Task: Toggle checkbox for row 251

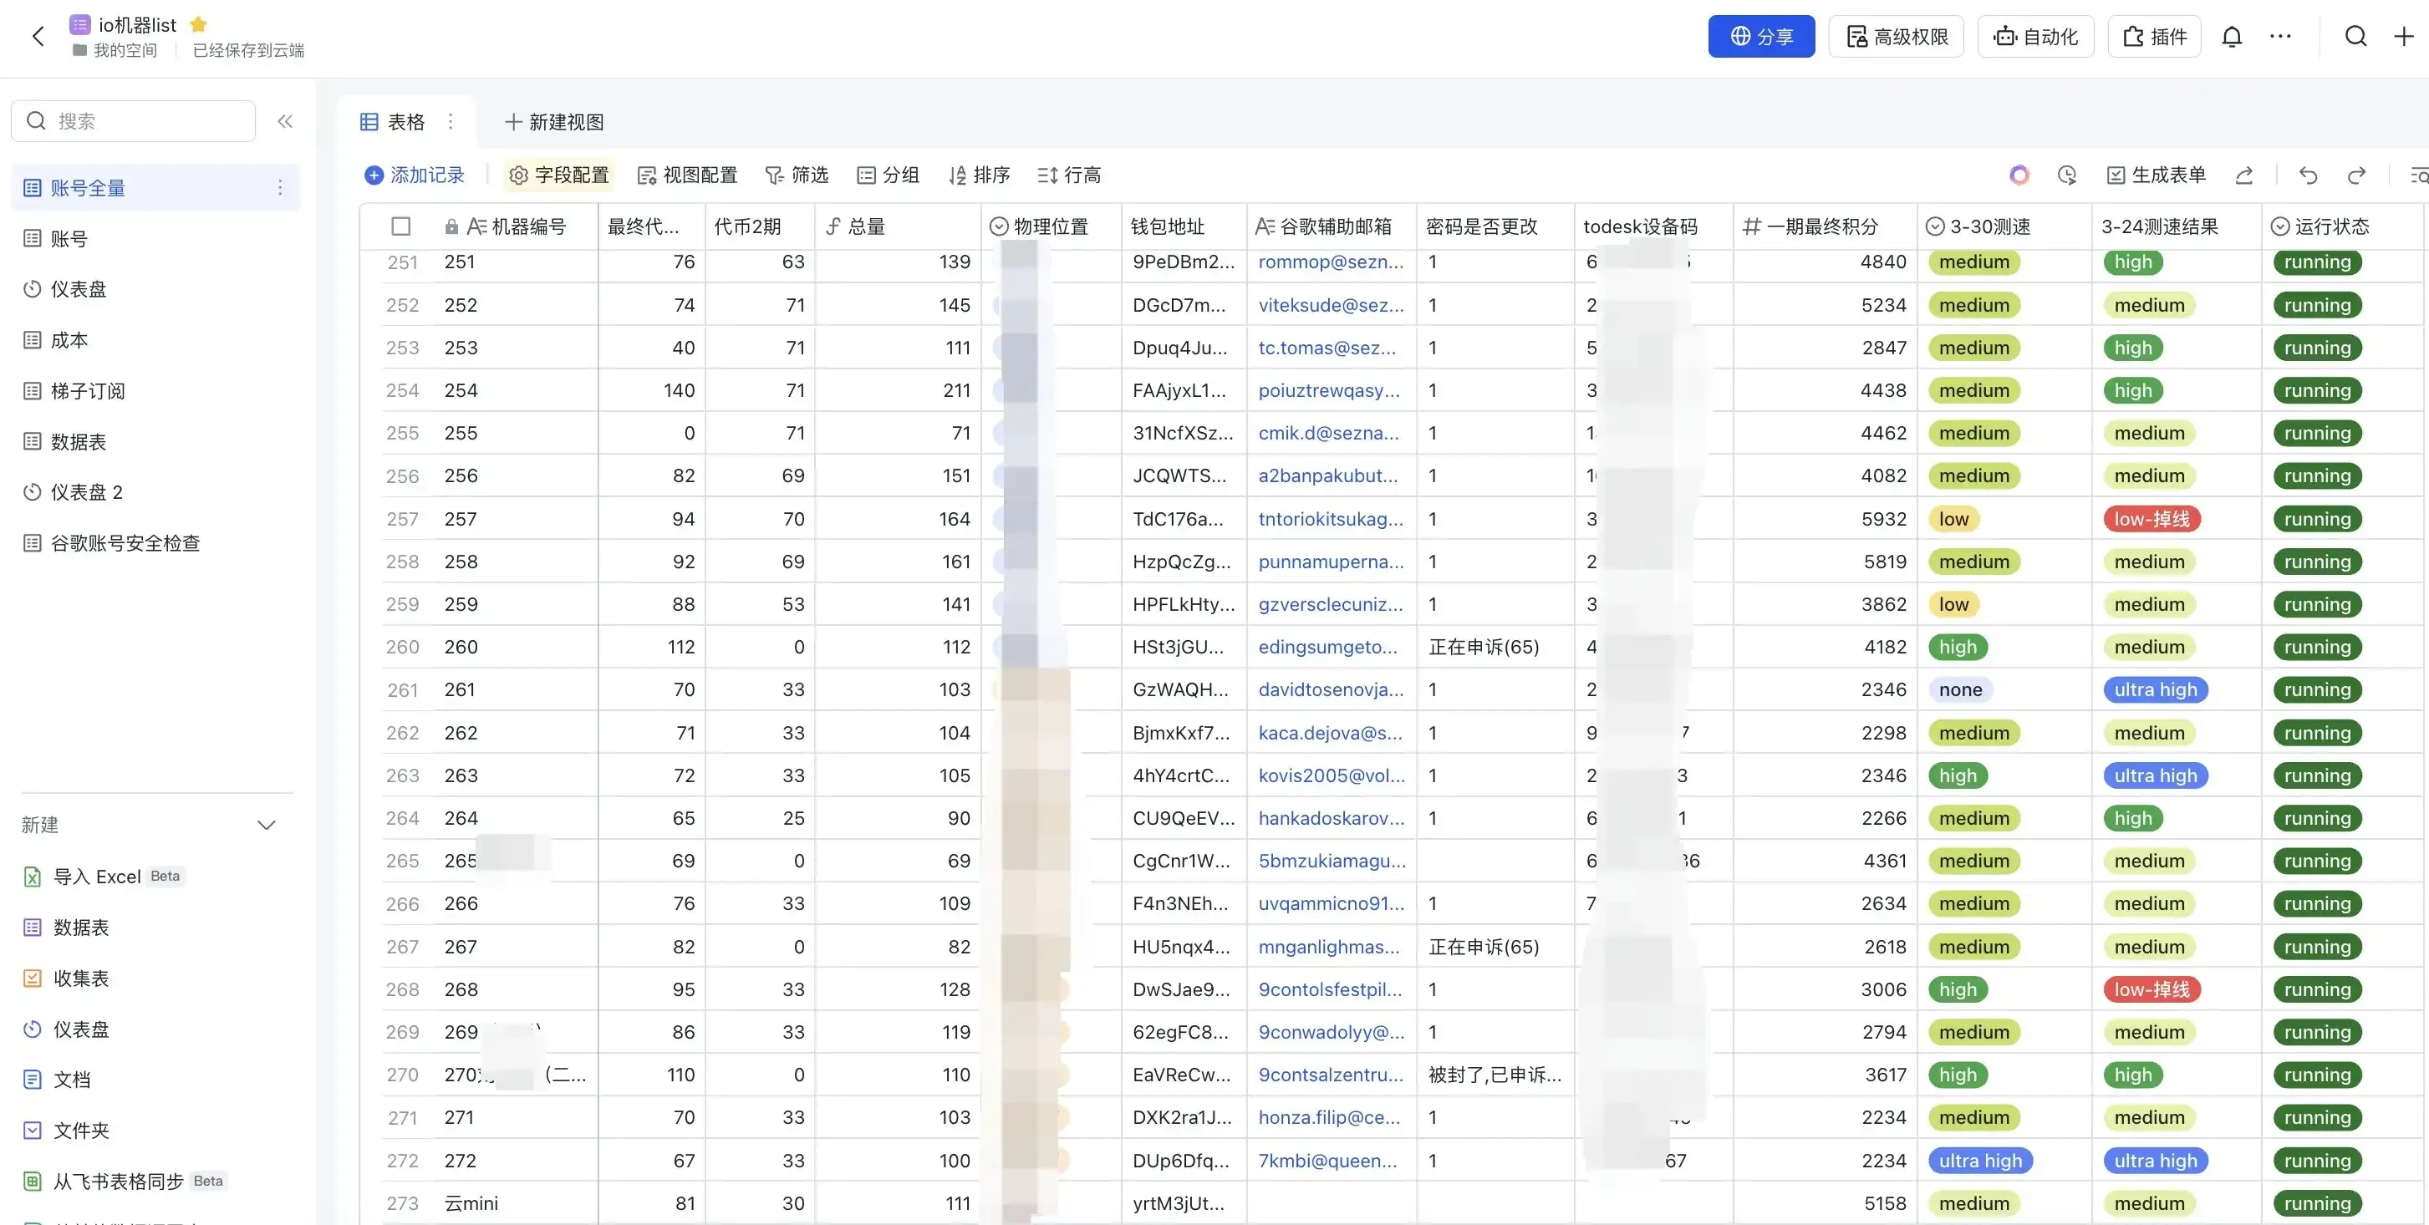Action: point(401,262)
